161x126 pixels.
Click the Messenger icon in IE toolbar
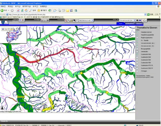tap(76, 10)
